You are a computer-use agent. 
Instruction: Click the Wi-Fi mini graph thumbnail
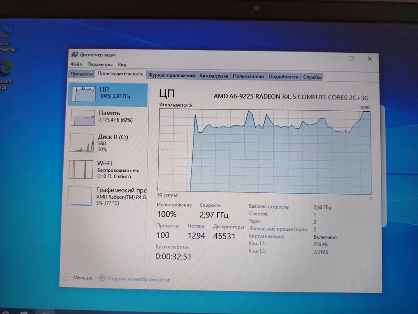coord(81,169)
